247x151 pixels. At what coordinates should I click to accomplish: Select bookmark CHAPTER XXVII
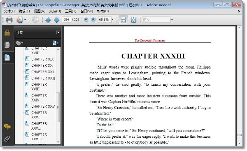(39, 126)
